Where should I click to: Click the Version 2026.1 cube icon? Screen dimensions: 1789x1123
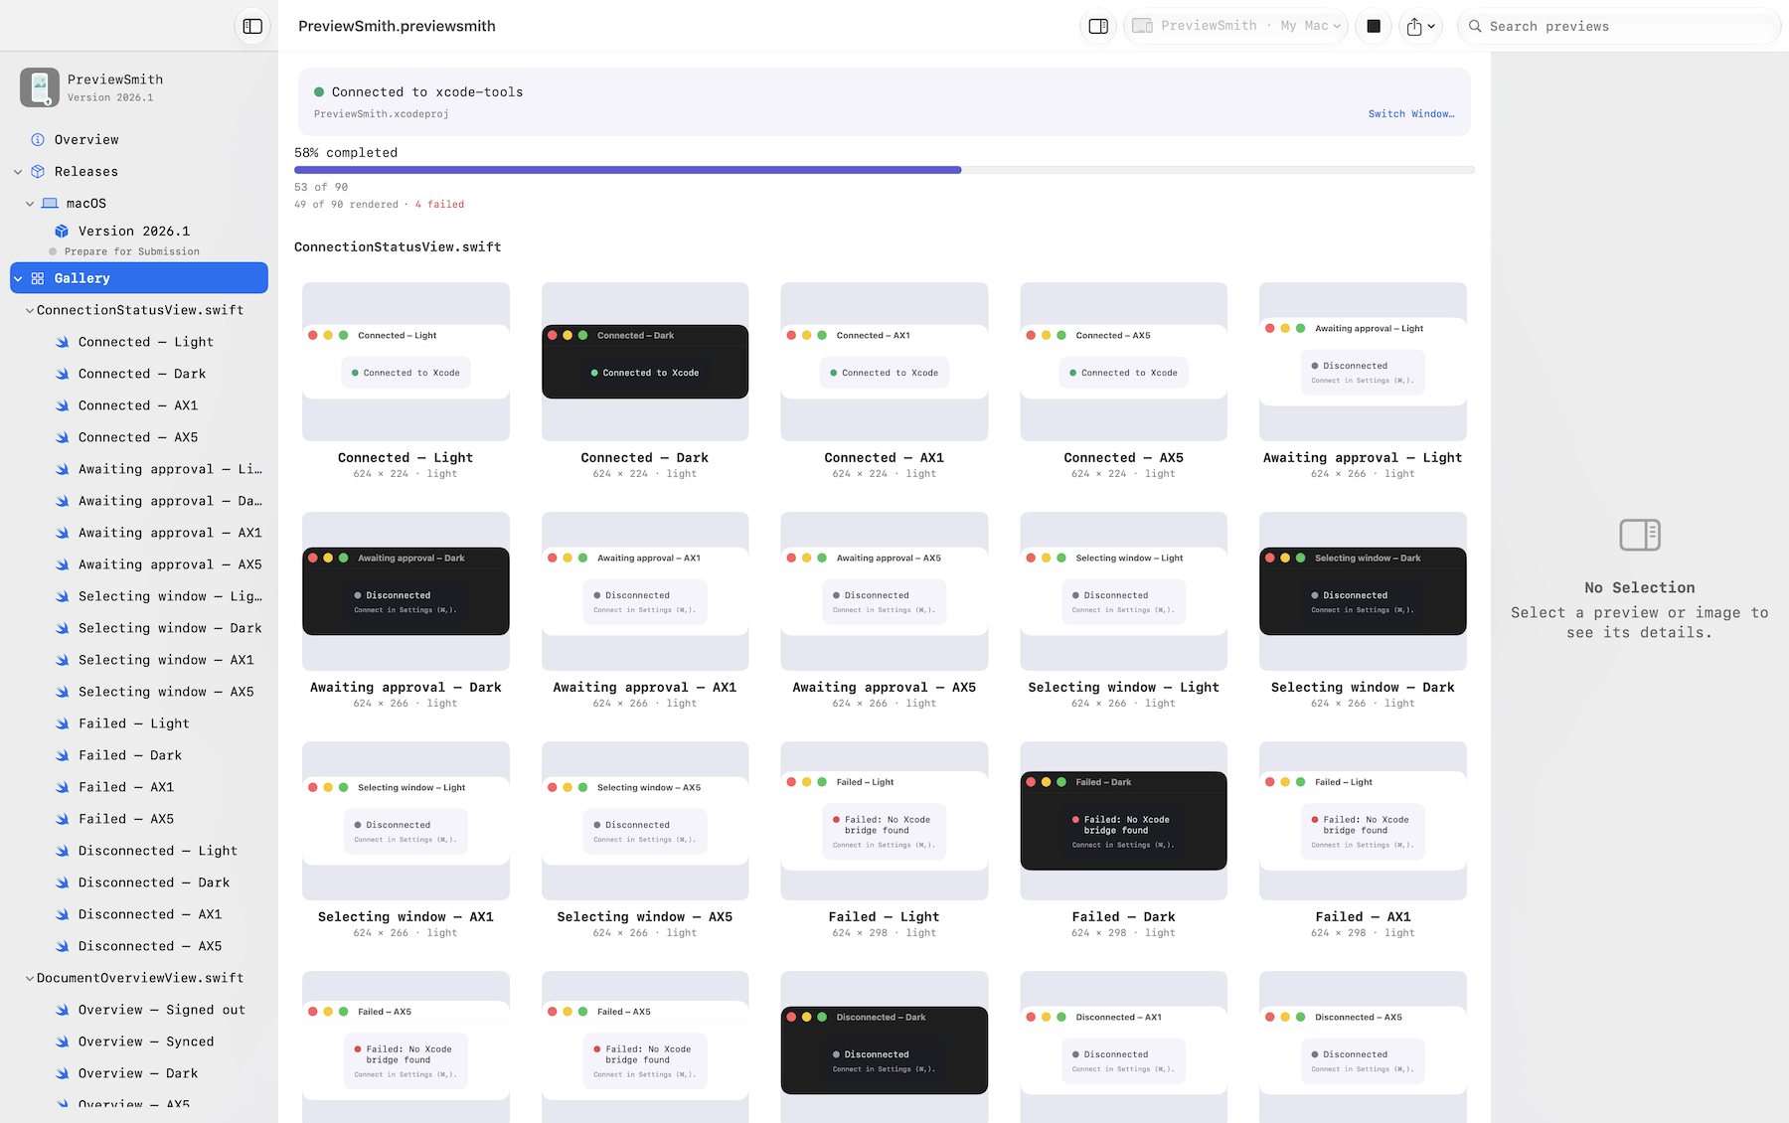[62, 232]
